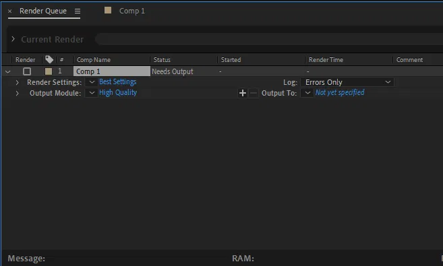443x266 pixels.
Task: Click the Status column header
Action: click(162, 60)
